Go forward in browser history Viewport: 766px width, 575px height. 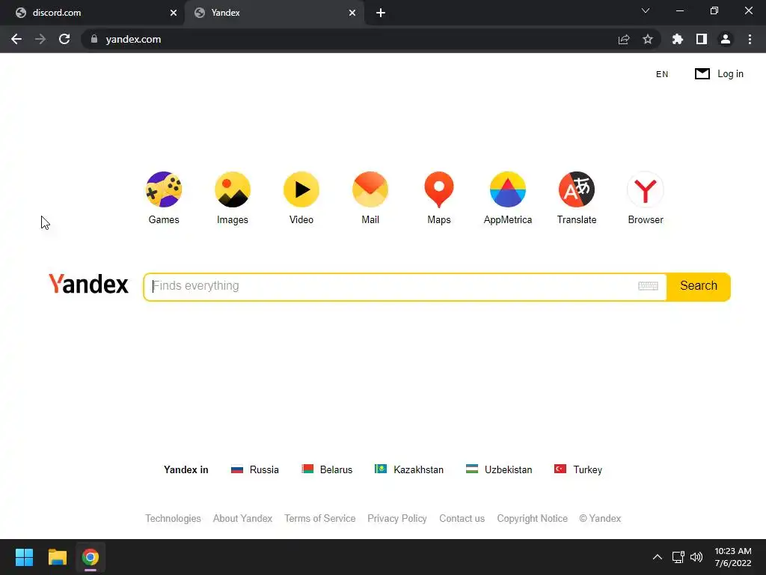pos(40,39)
